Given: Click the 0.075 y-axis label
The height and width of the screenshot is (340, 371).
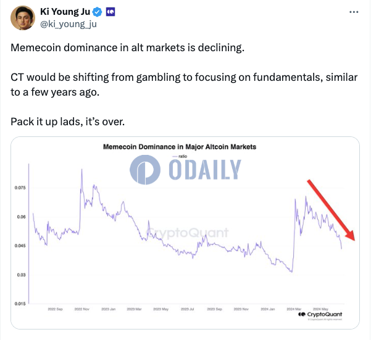Looking at the screenshot, I should (x=20, y=188).
